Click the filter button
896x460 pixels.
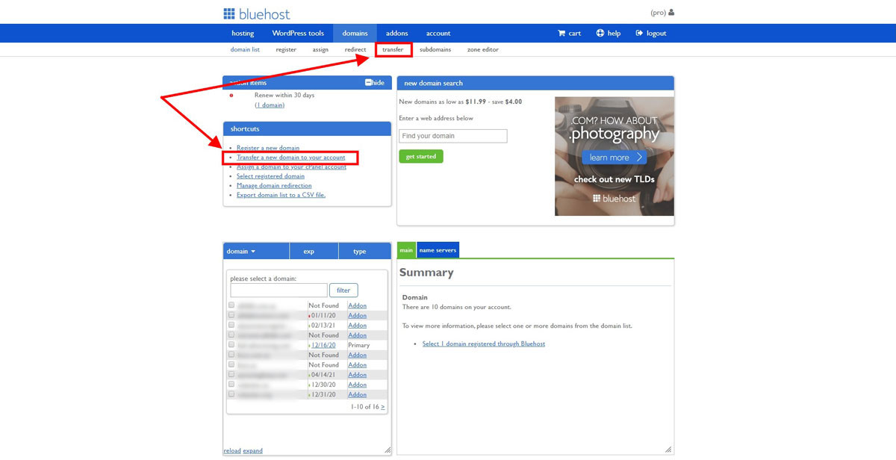pos(343,290)
